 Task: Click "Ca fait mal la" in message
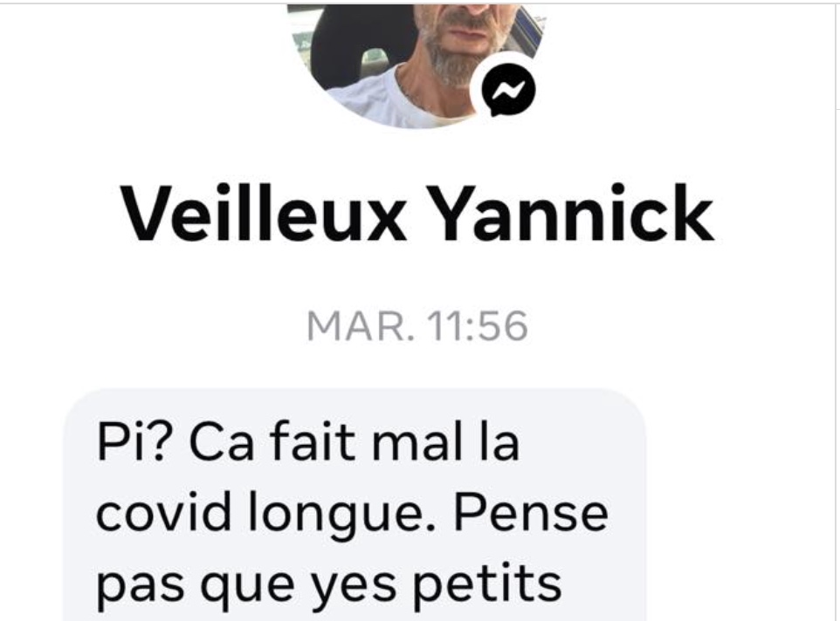coord(355,442)
